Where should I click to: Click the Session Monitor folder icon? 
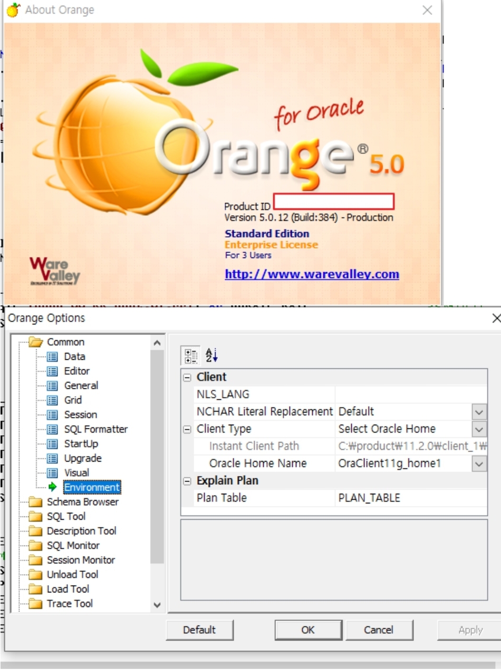click(35, 560)
